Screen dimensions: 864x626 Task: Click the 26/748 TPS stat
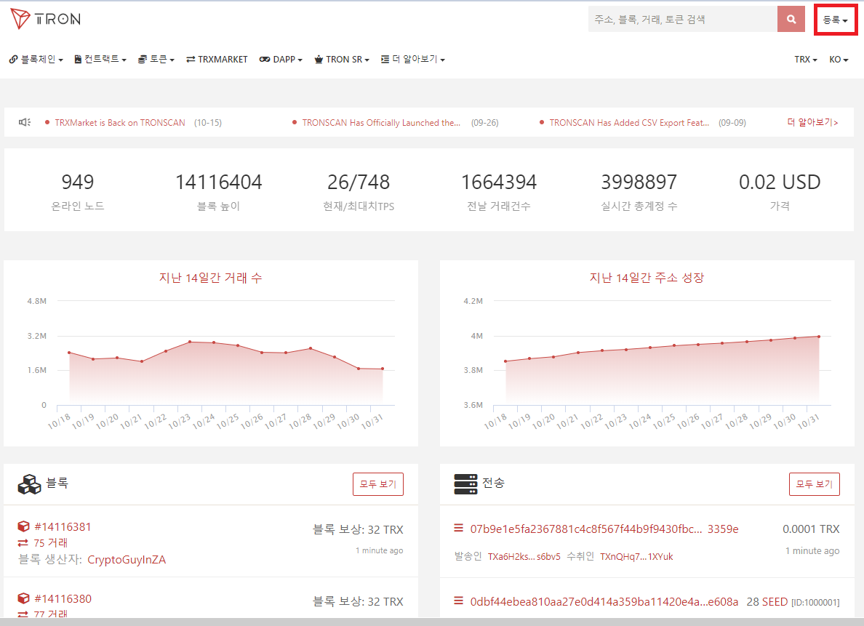(359, 191)
